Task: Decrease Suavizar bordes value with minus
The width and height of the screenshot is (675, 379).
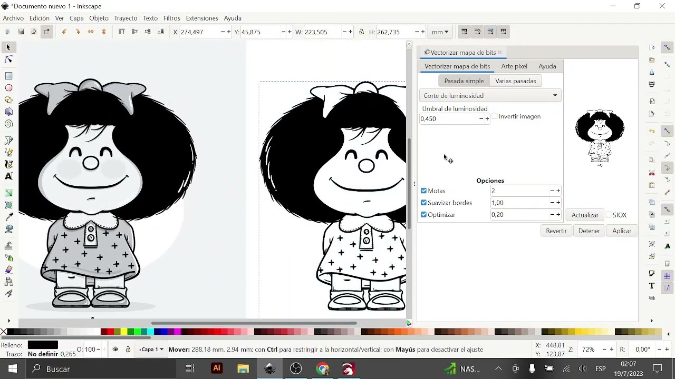Action: [552, 203]
